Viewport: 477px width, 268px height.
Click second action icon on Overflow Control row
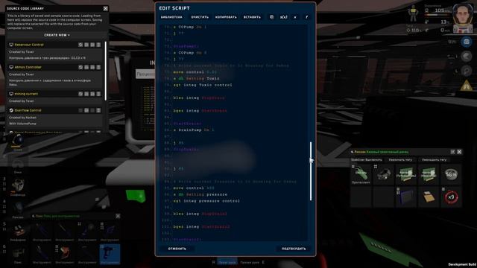tap(86, 110)
